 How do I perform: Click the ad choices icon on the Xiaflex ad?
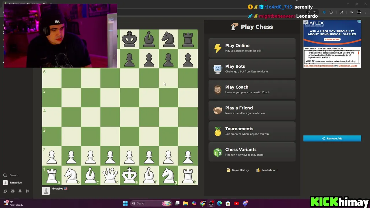(x=359, y=21)
